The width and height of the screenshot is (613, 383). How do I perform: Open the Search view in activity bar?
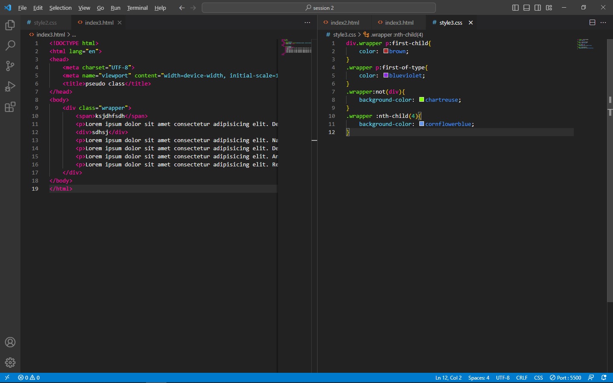(10, 46)
